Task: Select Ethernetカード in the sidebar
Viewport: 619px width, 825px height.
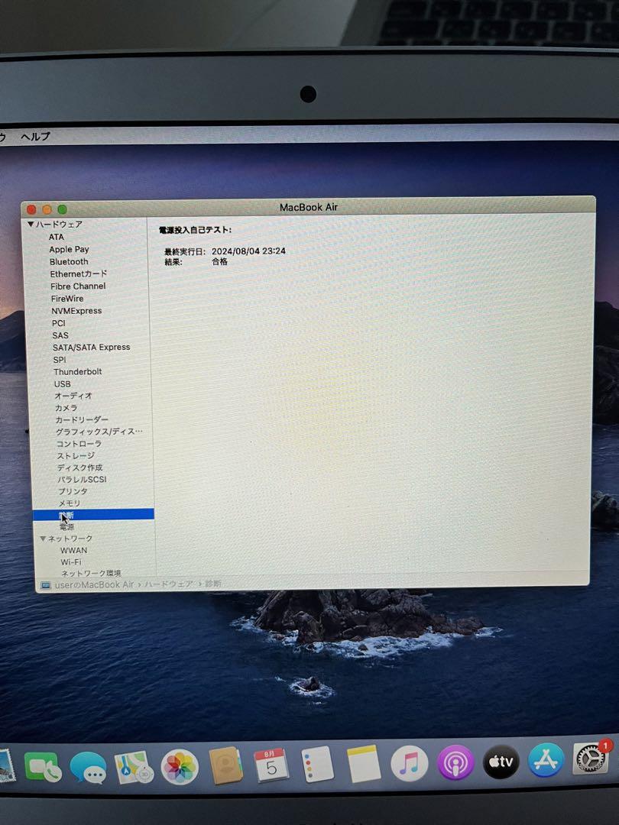Action: 79,273
